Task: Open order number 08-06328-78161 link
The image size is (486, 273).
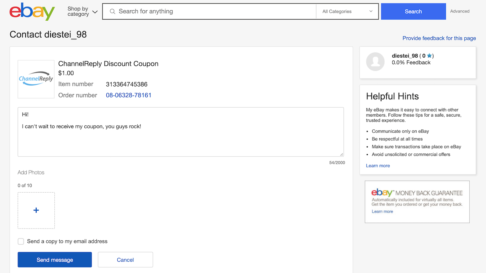Action: (x=129, y=95)
